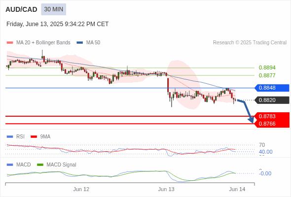Click the 9MA legend label
Image resolution: width=291 pixels, height=197 pixels.
point(45,137)
